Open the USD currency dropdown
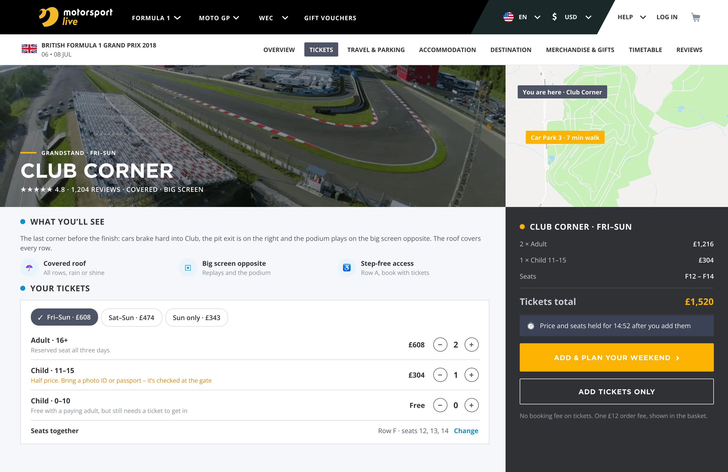This screenshot has width=728, height=472. [x=578, y=17]
